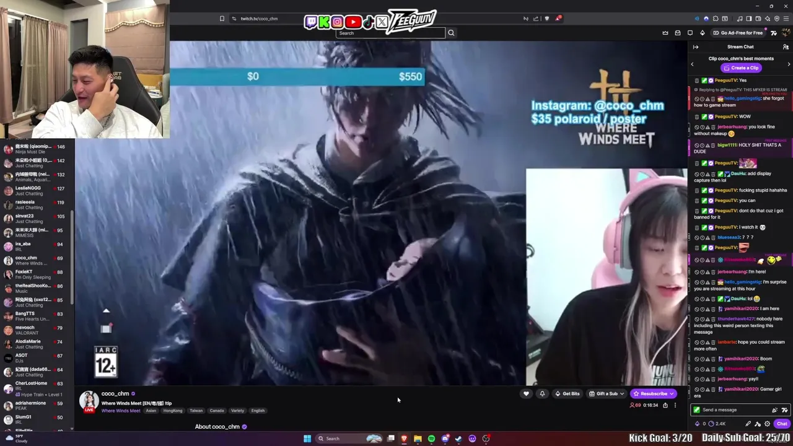Click the HongKong tag
This screenshot has width=793, height=446.
click(x=173, y=411)
